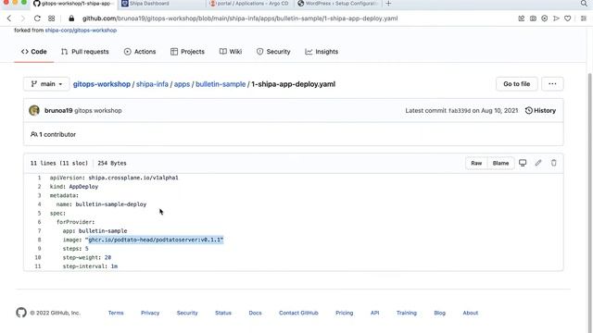The image size is (593, 333).
Task: Click brunoa19 avatar image
Action: 34,110
